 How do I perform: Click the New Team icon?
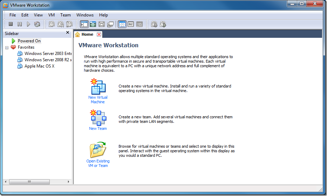[98, 118]
